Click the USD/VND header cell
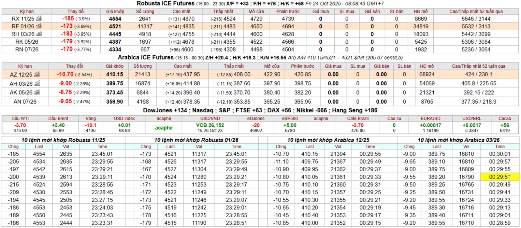 point(210,119)
